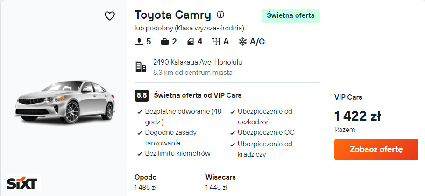
Task: Click the air conditioning snowflake icon
Action: [243, 42]
